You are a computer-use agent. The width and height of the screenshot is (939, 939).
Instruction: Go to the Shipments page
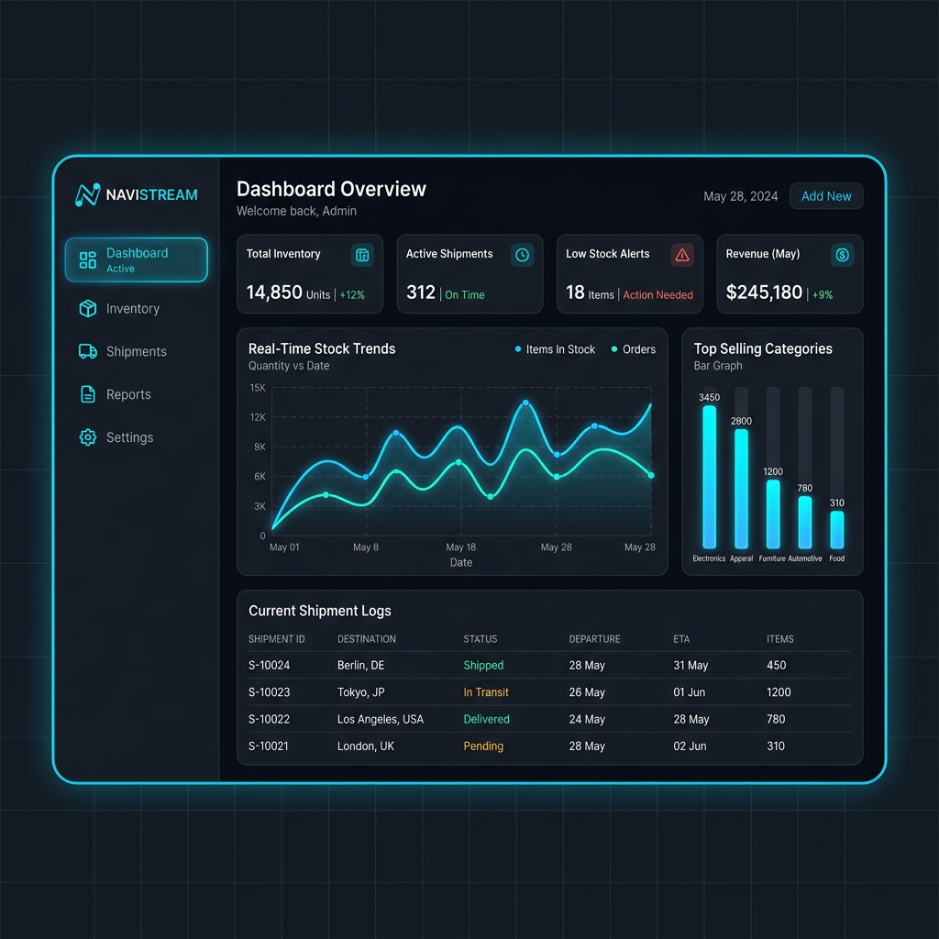pos(124,351)
